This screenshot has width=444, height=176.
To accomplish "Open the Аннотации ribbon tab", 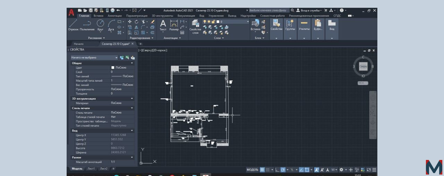I will pos(114,16).
